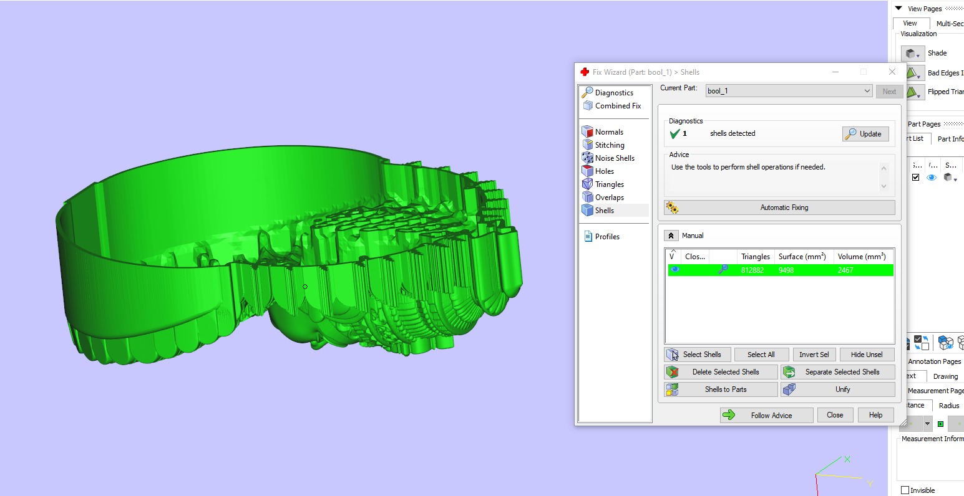
Task: Open the Combined Fix page
Action: point(611,105)
